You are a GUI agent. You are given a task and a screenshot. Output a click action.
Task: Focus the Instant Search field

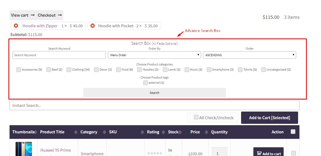coord(154,106)
